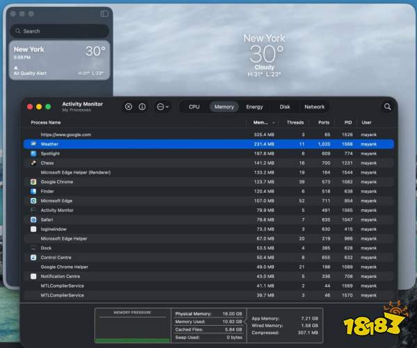This screenshot has width=417, height=348.
Task: Click the Google Chrome process name
Action: click(x=57, y=182)
